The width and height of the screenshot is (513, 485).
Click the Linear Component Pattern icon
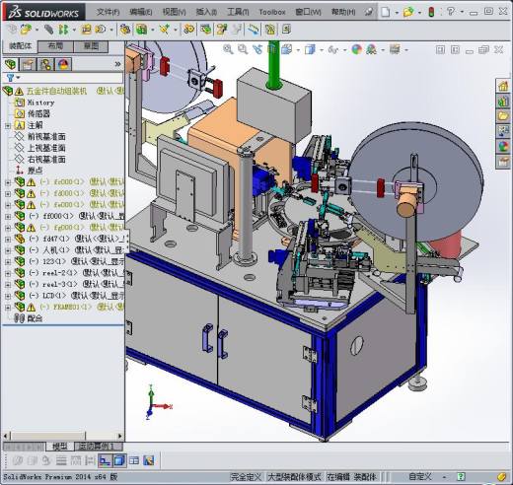click(x=63, y=30)
